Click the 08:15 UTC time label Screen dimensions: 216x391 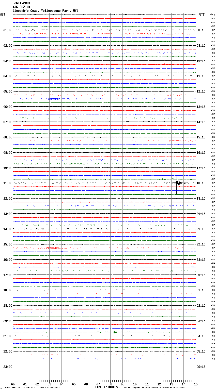(201, 30)
